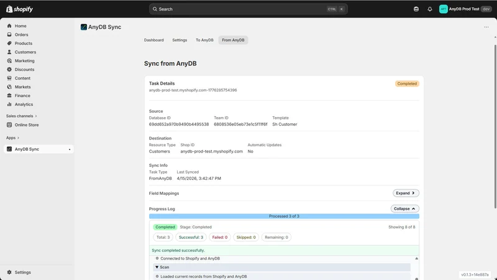Image resolution: width=497 pixels, height=280 pixels.
Task: Open AnyDB Prod Test account avatar
Action: (x=443, y=9)
